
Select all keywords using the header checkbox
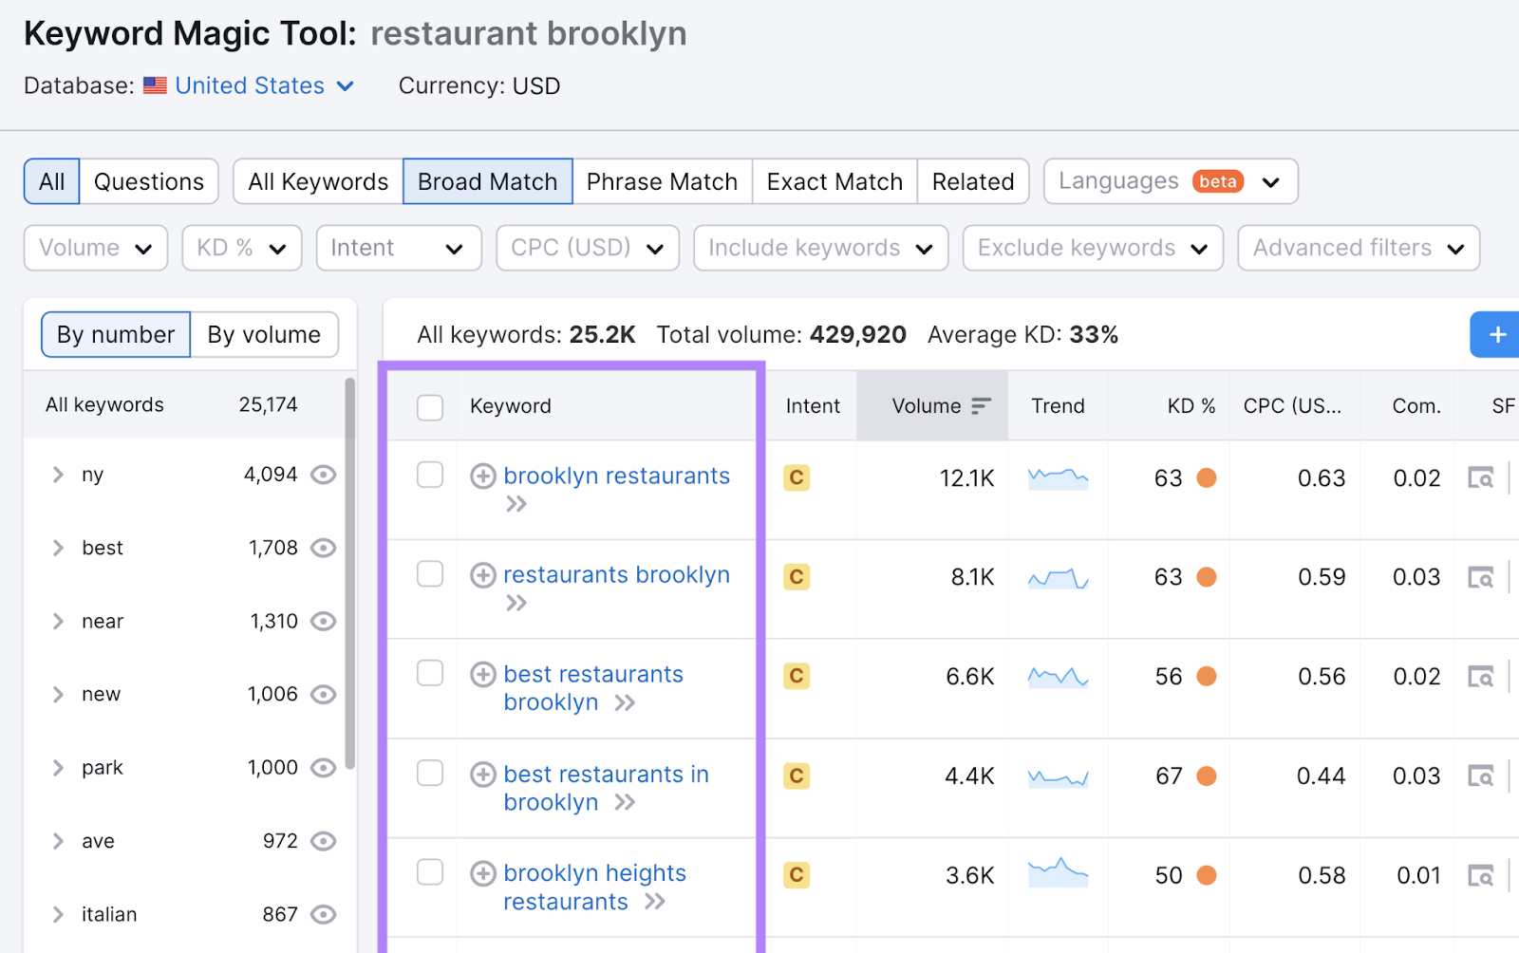pyautogui.click(x=430, y=406)
